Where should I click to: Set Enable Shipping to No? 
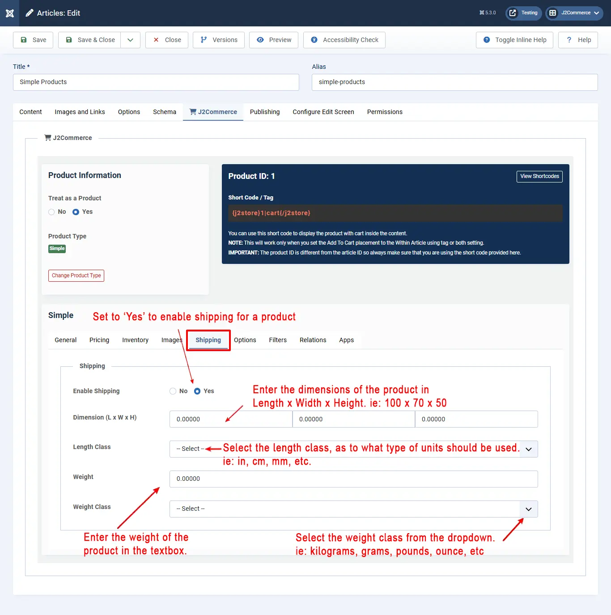click(x=173, y=391)
